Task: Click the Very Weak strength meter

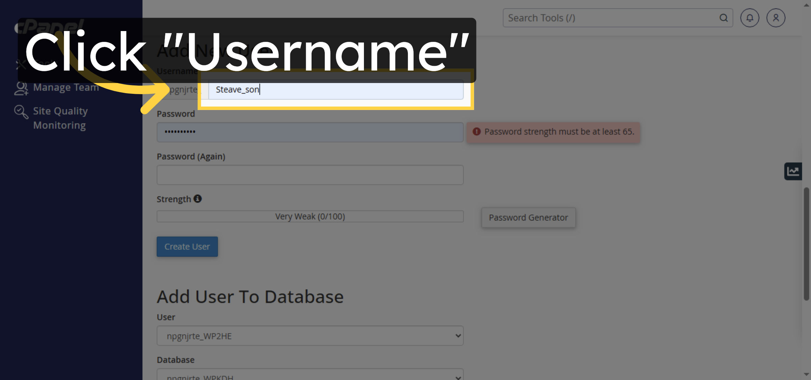Action: pos(310,216)
